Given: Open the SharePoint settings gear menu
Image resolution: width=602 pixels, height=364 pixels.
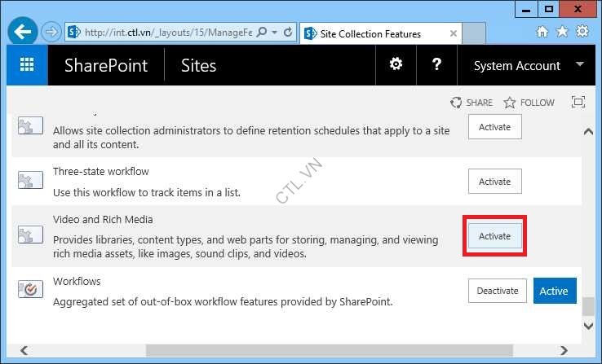Looking at the screenshot, I should tap(396, 65).
